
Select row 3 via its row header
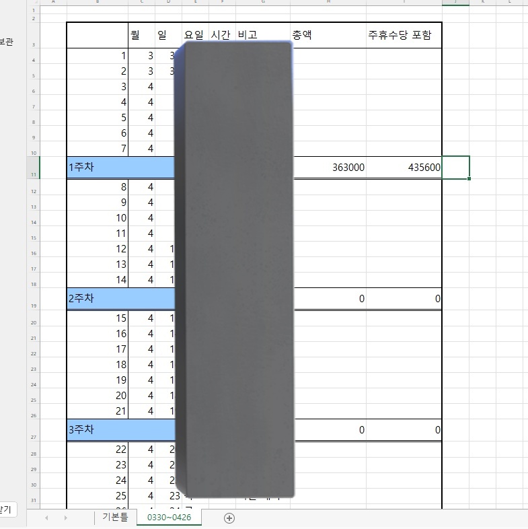pyautogui.click(x=34, y=35)
